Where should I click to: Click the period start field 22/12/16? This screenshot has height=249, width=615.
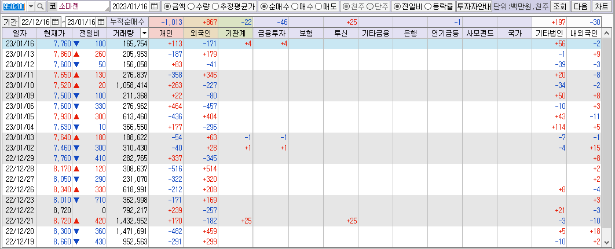36,22
